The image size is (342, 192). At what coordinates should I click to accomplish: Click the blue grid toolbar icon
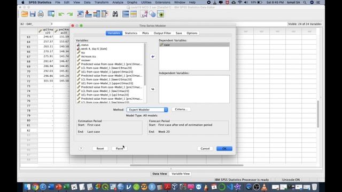point(126,14)
